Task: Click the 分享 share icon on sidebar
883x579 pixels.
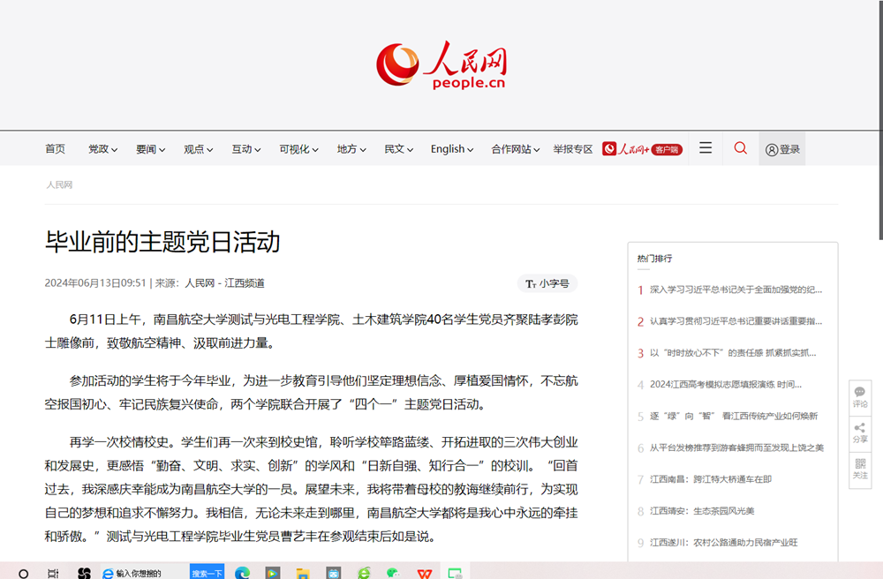Action: (x=860, y=433)
